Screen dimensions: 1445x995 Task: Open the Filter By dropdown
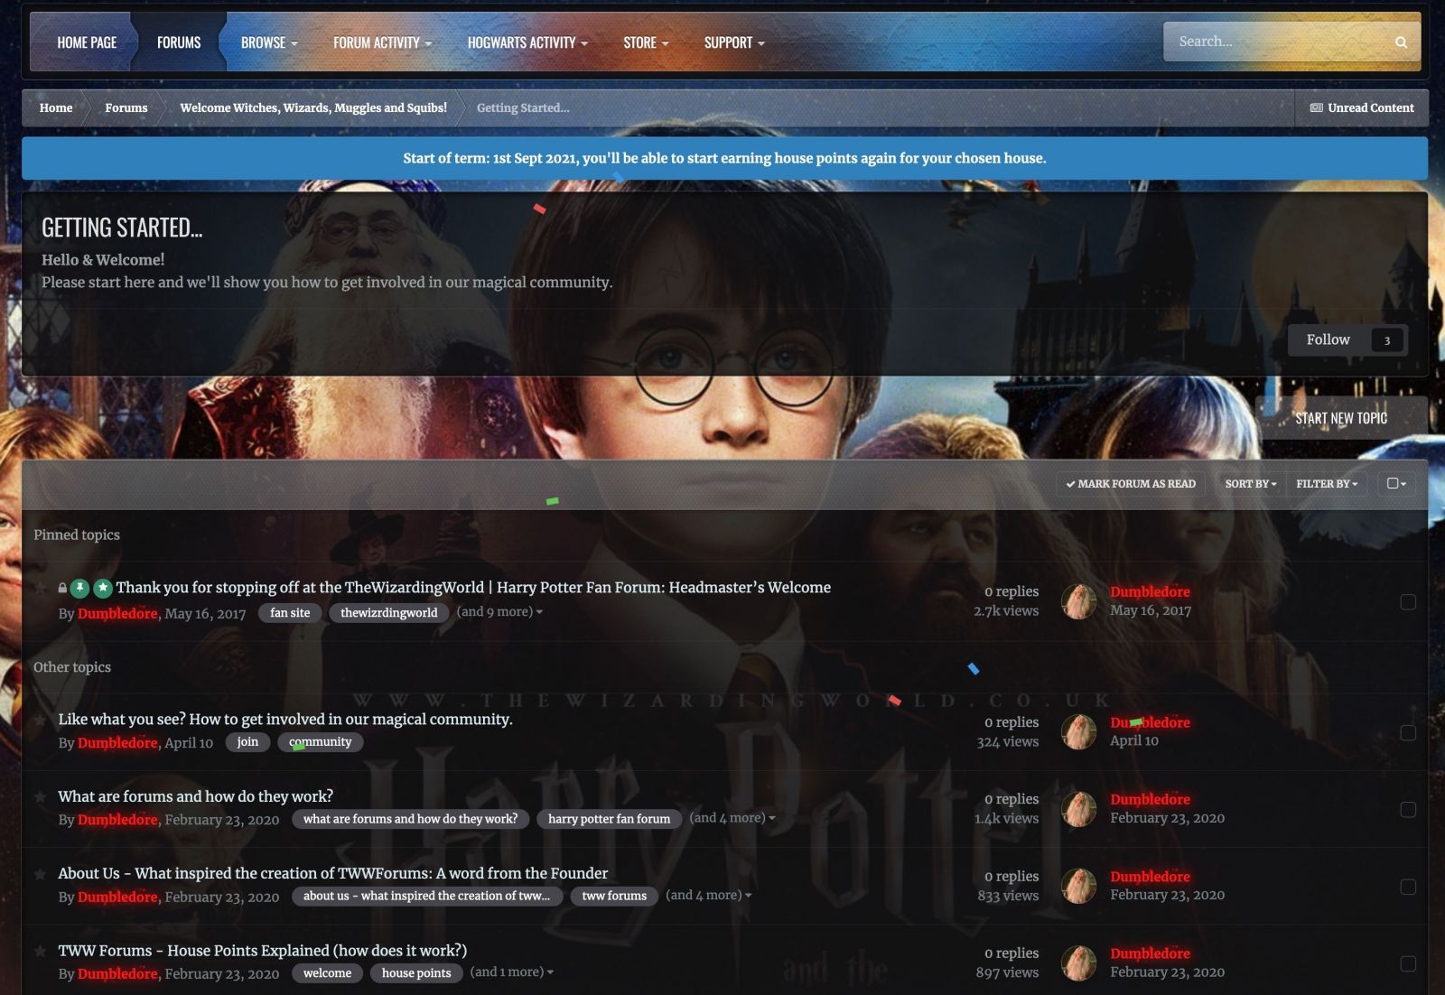1327,484
